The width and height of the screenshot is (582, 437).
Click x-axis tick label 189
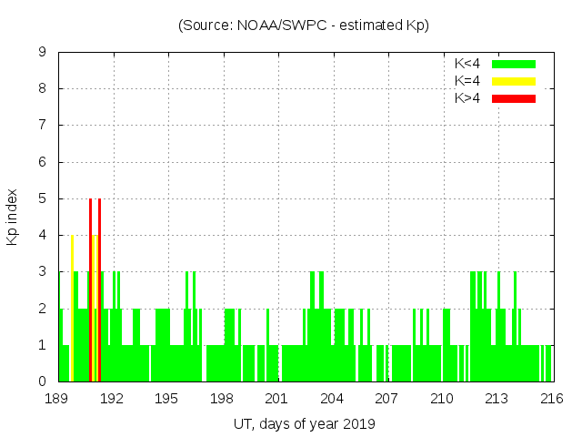coord(57,398)
